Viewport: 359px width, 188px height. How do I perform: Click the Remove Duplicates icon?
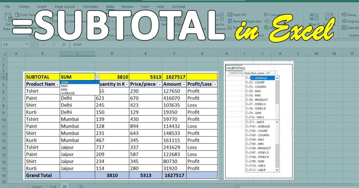[230, 21]
